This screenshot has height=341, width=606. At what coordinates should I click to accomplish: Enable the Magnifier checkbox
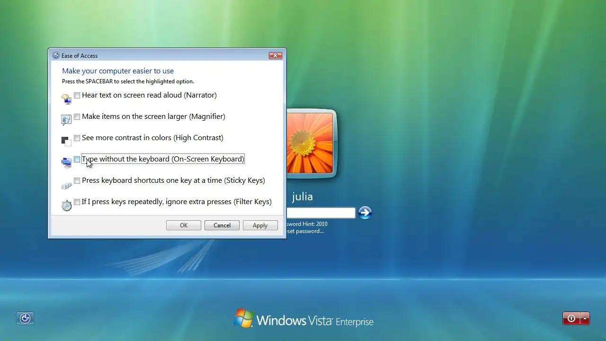point(77,117)
